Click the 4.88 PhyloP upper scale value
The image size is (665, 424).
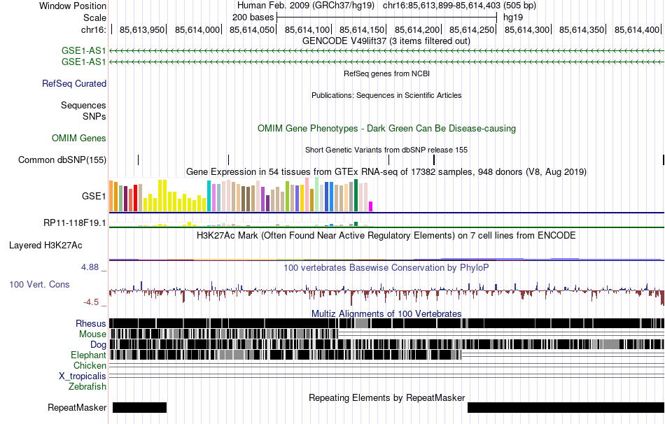coord(90,267)
